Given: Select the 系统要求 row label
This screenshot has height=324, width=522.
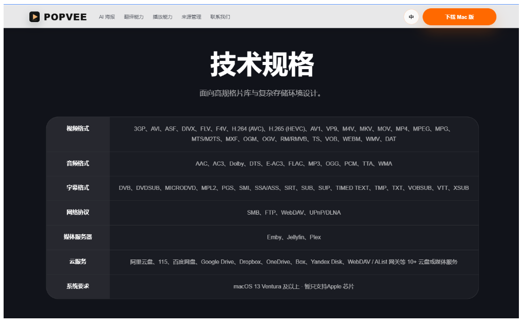Looking at the screenshot, I should pyautogui.click(x=78, y=286).
